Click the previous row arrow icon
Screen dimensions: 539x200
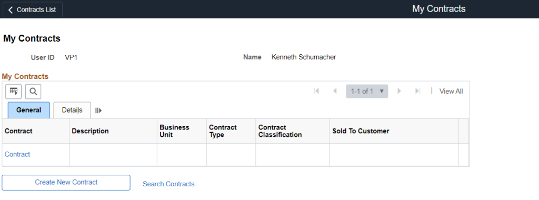(x=335, y=91)
